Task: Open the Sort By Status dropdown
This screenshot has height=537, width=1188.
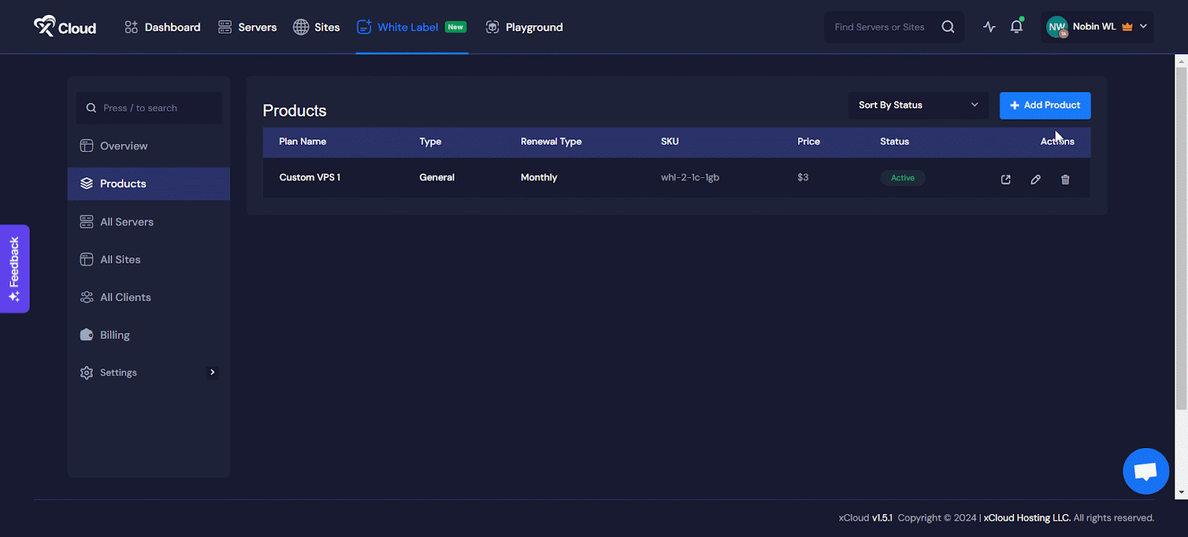Action: pyautogui.click(x=918, y=105)
